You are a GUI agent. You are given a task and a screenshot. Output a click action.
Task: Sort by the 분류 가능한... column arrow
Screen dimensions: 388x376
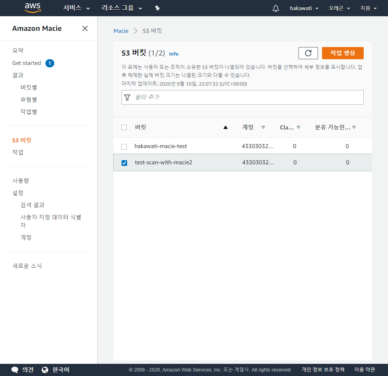[x=354, y=127]
